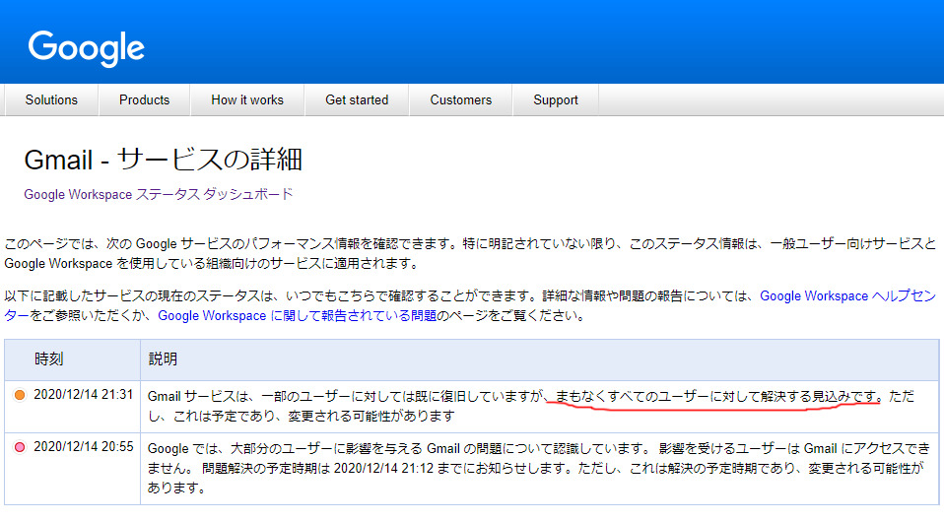Click the 時刻 column header
This screenshot has width=944, height=521.
(49, 358)
